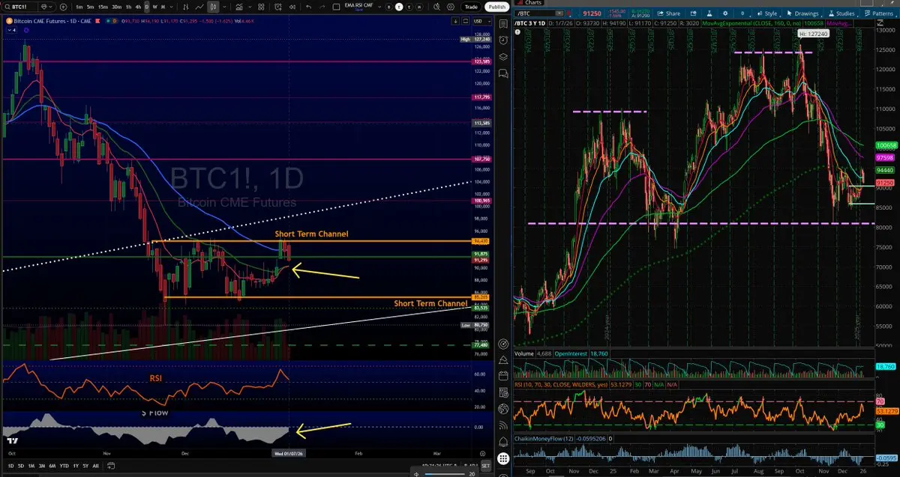This screenshot has width=900, height=477.
Task: Select the 5D date range
Action: click(x=20, y=466)
